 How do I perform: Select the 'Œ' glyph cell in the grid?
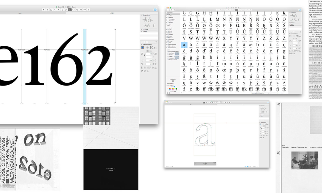(x=217, y=26)
